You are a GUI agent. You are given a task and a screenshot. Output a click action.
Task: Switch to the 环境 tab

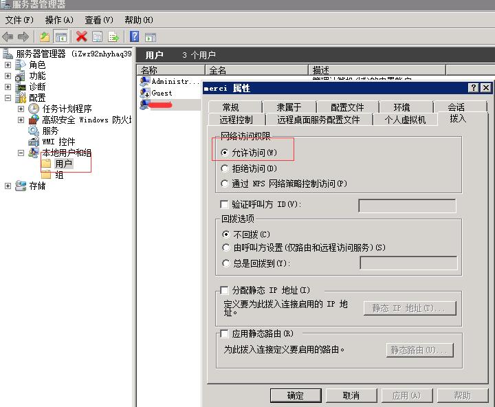tap(406, 107)
